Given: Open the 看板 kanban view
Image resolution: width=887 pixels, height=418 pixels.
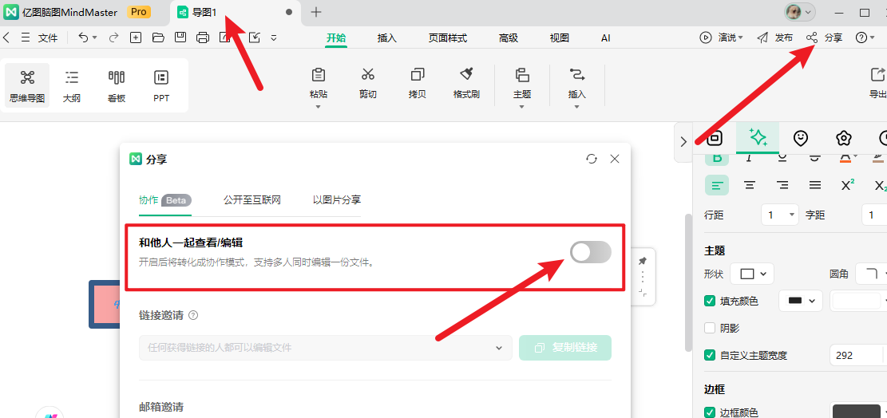Looking at the screenshot, I should (x=117, y=77).
